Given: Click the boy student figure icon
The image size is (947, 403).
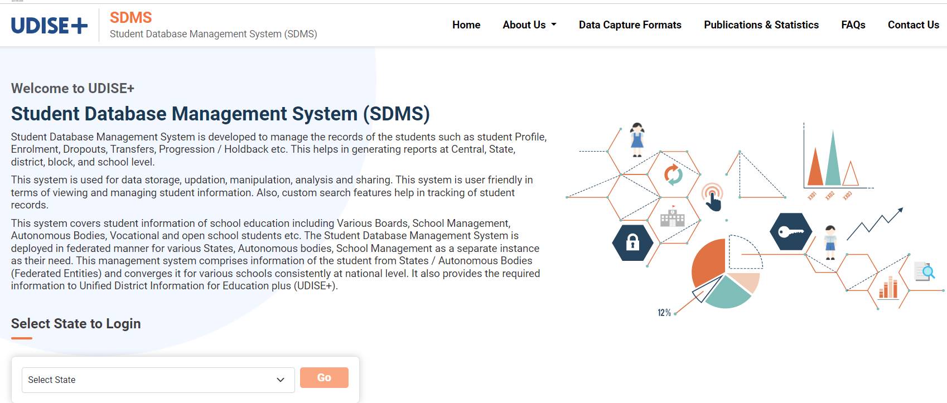Looking at the screenshot, I should pyautogui.click(x=830, y=242).
